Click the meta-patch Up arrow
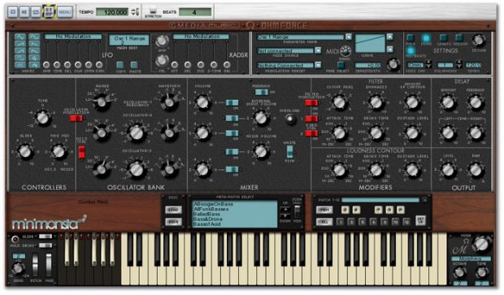 tap(285, 210)
